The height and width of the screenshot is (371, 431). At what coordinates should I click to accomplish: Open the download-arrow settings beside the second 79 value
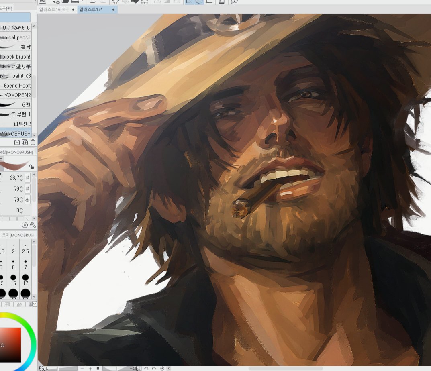27,200
